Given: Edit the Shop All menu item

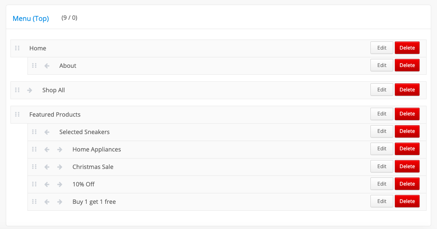Looking at the screenshot, I should tap(382, 90).
